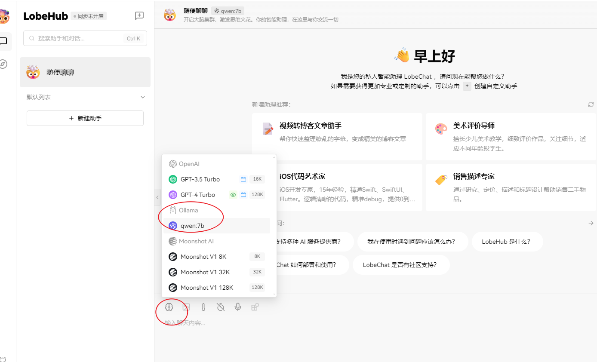Screen dimensions: 597x362
Task: Open the Discover icon in left sidebar
Action: point(4,64)
